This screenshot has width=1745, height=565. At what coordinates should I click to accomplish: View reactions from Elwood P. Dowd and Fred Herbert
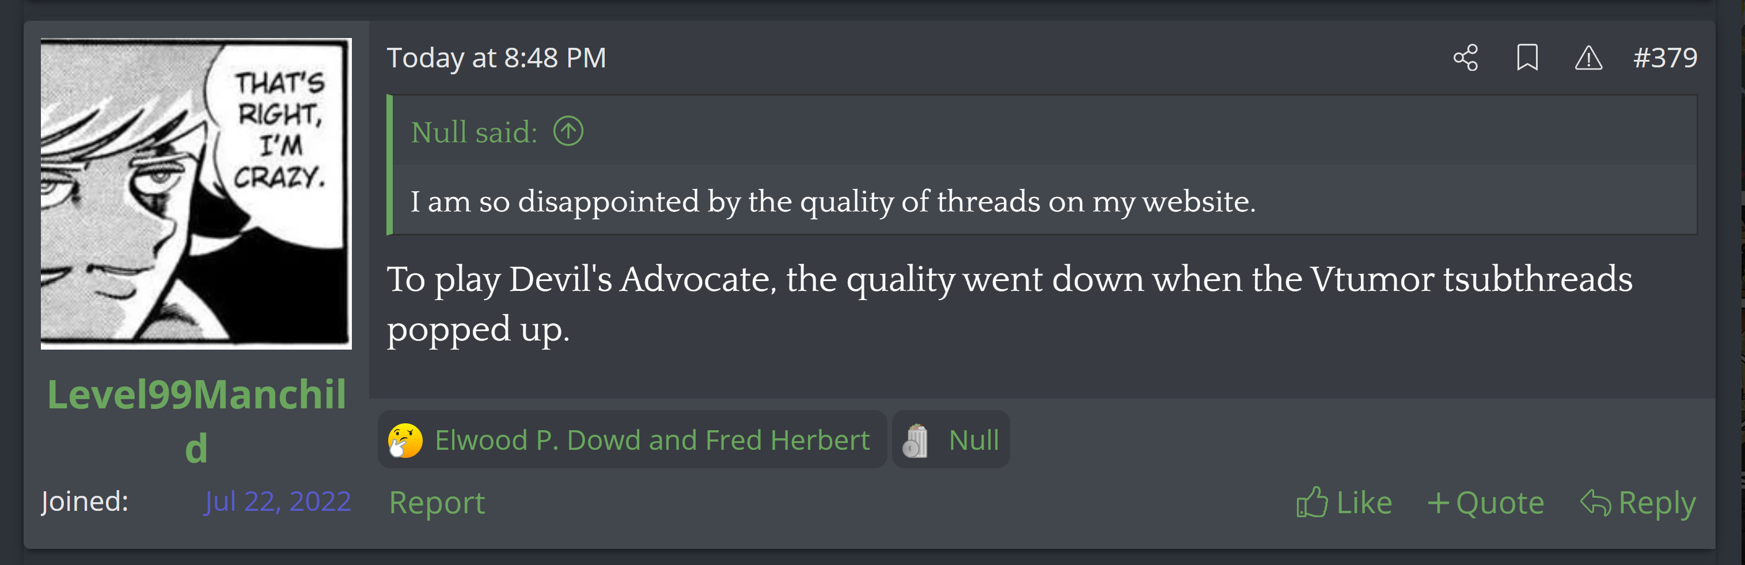coord(652,441)
